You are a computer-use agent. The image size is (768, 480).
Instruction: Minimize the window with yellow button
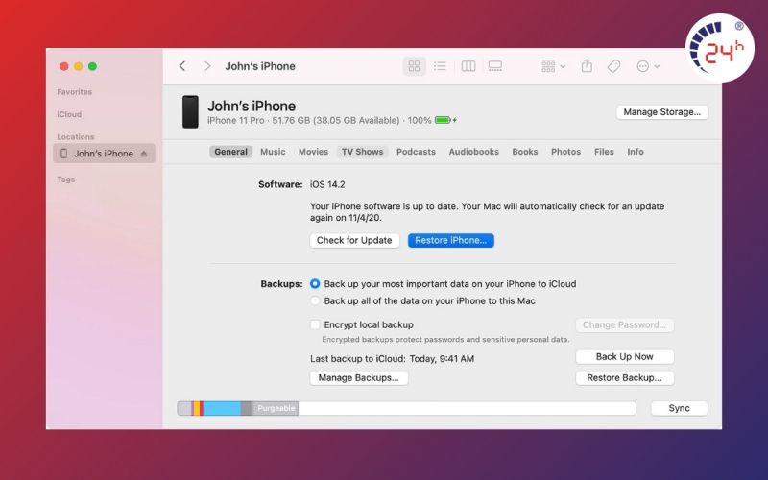coord(79,66)
